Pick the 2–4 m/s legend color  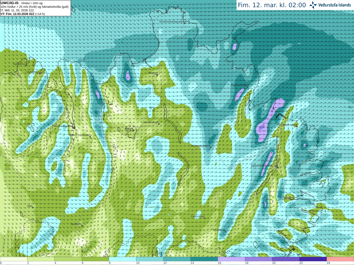[41, 259]
